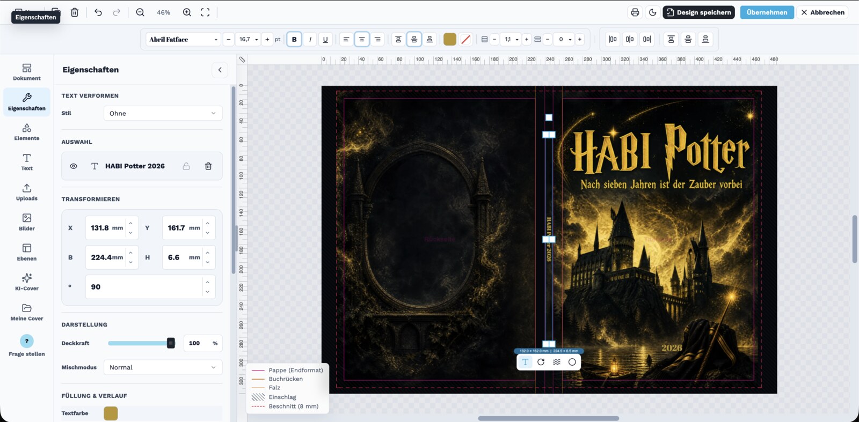Image resolution: width=859 pixels, height=422 pixels.
Task: Align text right
Action: (377, 39)
